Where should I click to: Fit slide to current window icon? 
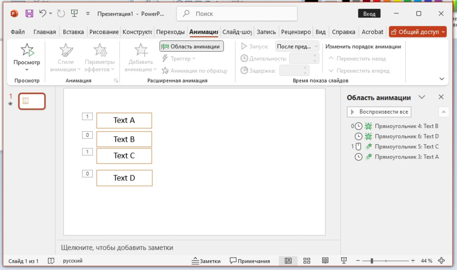pos(442,261)
